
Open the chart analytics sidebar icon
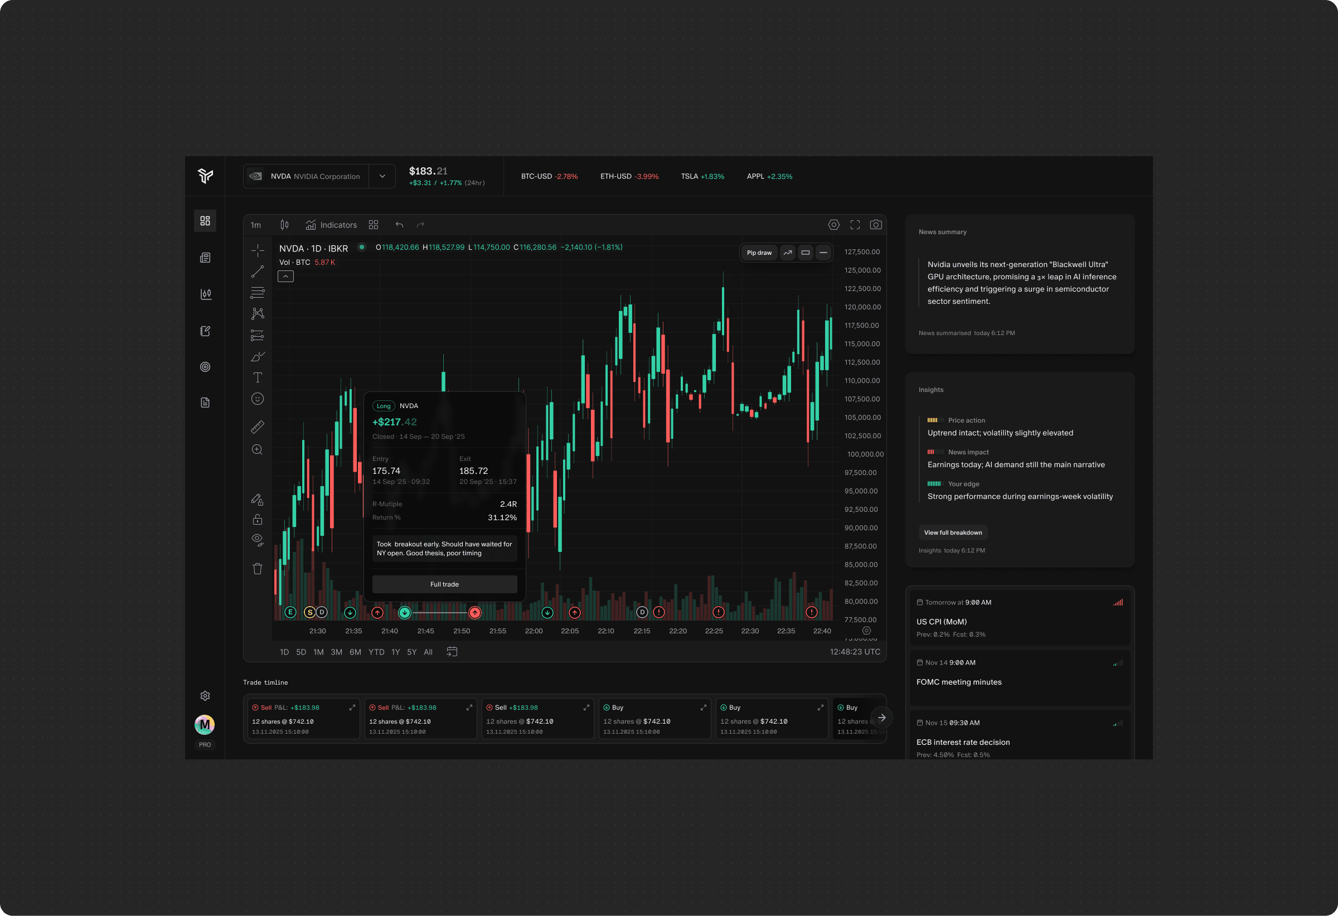tap(205, 294)
